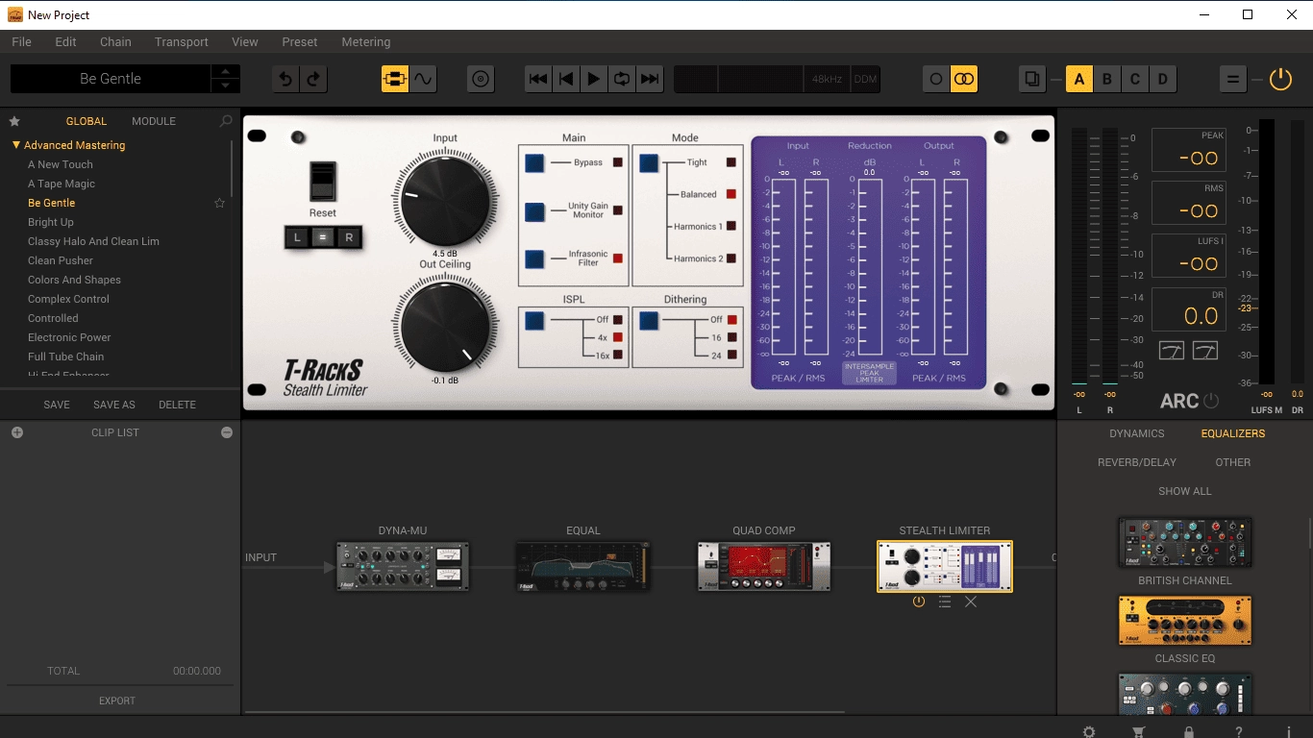Click the equal loudness compare button
Image resolution: width=1313 pixels, height=738 pixels.
pyautogui.click(x=1232, y=79)
